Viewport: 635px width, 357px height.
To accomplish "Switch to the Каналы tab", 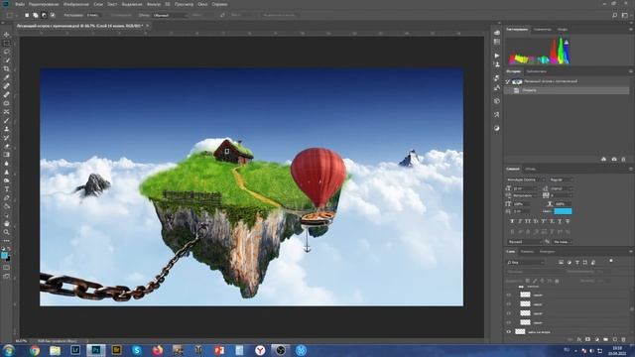I will [527, 252].
